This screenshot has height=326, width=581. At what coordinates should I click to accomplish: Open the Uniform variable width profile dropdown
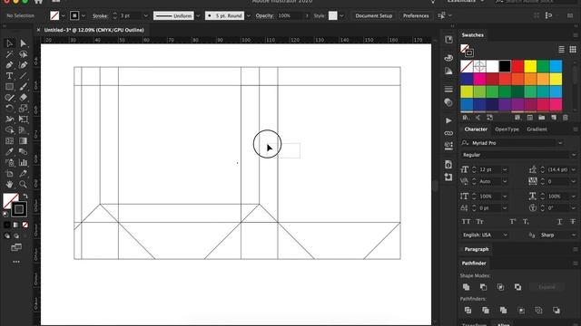pos(198,16)
